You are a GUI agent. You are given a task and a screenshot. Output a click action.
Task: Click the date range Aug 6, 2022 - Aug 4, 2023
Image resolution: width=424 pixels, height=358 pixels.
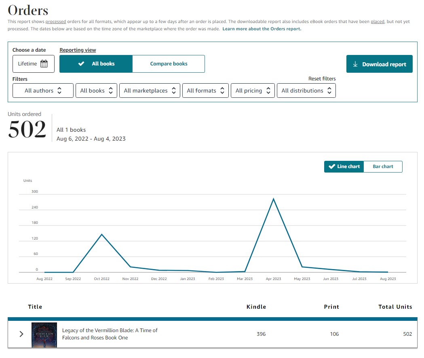(x=91, y=139)
